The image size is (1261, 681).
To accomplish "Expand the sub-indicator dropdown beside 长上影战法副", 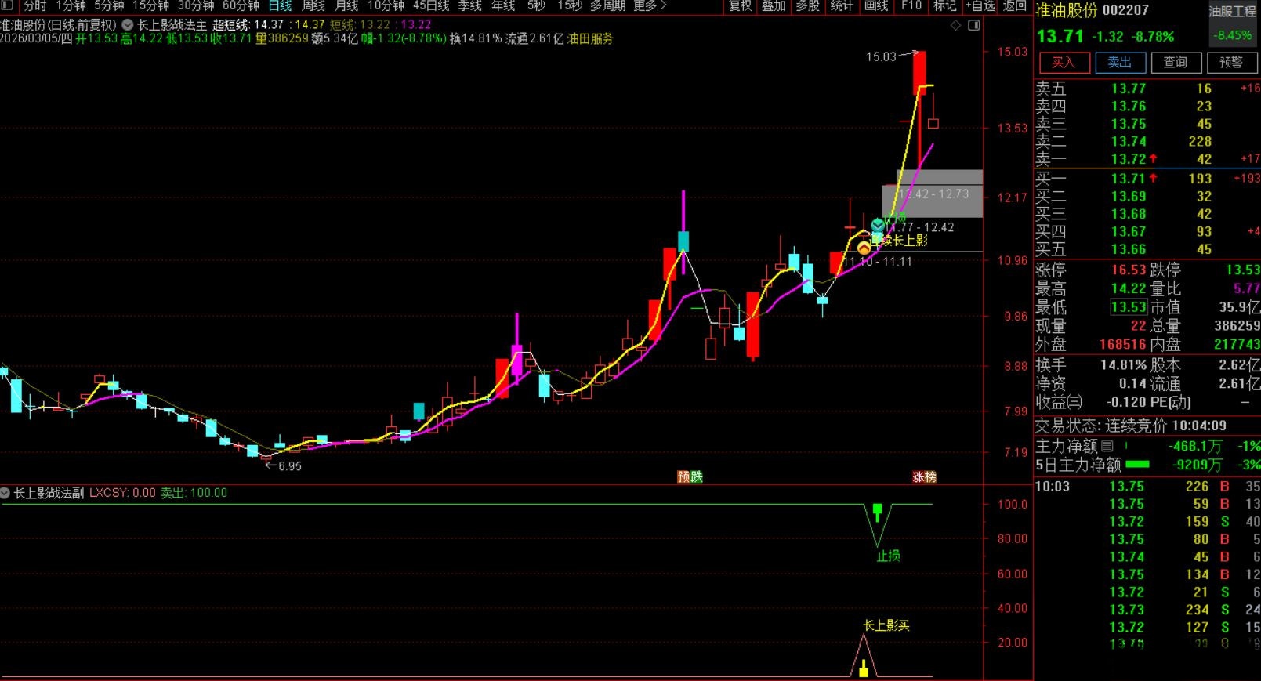I will (x=5, y=493).
